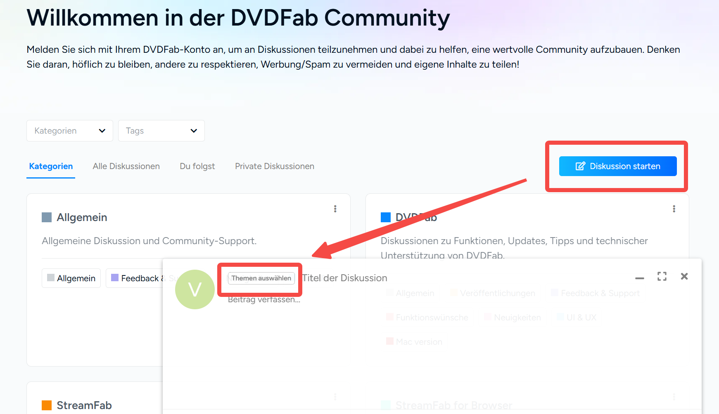Minimize the discussion composer panel

(x=640, y=278)
